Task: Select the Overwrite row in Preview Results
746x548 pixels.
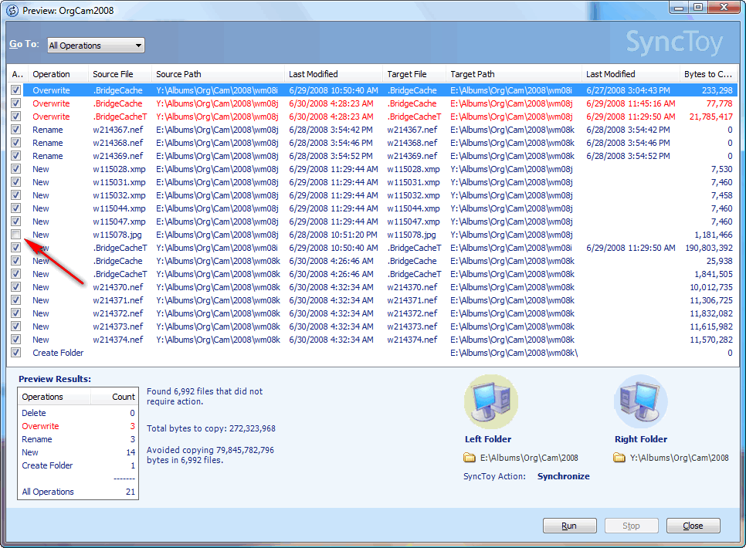Action: coord(78,426)
